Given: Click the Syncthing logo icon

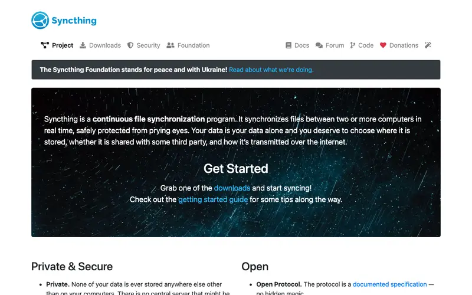Looking at the screenshot, I should pyautogui.click(x=40, y=21).
